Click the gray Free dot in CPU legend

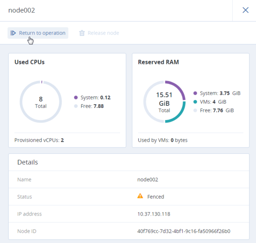pos(76,106)
